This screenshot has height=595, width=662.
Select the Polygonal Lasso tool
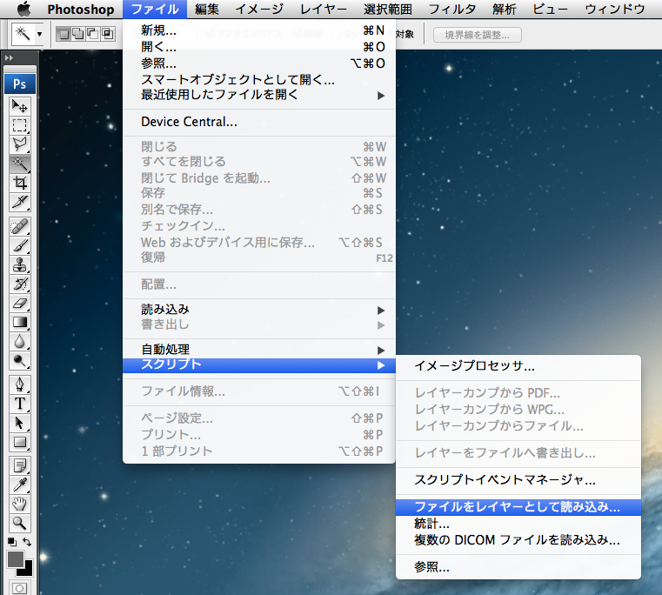click(19, 144)
